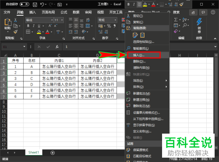Click the Cut scissors icon in ribbon

(x=15, y=20)
